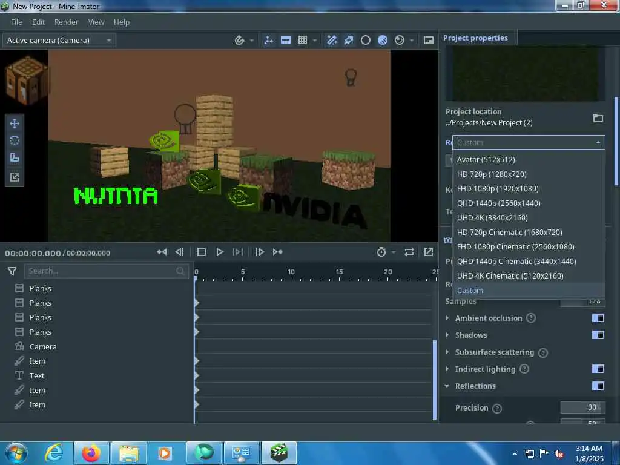Open Windows Explorer from the taskbar
Image resolution: width=620 pixels, height=465 pixels.
[129, 453]
